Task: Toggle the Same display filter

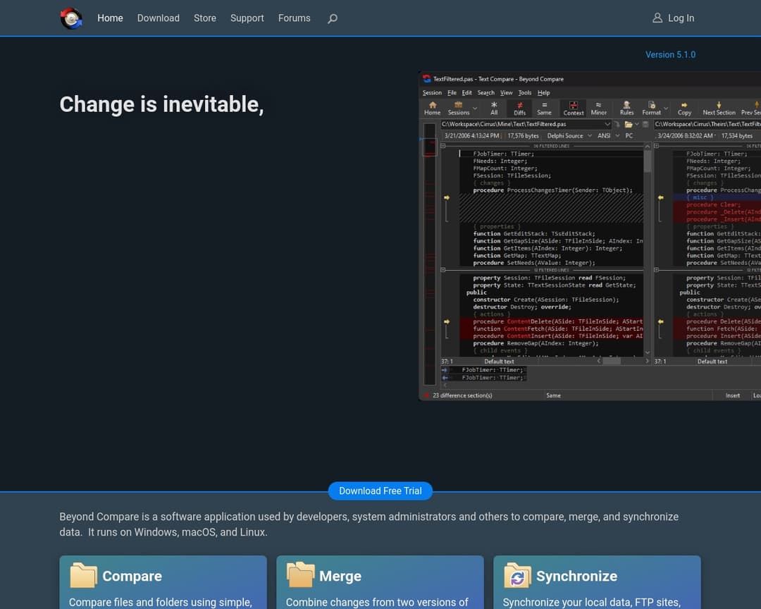Action: 544,109
